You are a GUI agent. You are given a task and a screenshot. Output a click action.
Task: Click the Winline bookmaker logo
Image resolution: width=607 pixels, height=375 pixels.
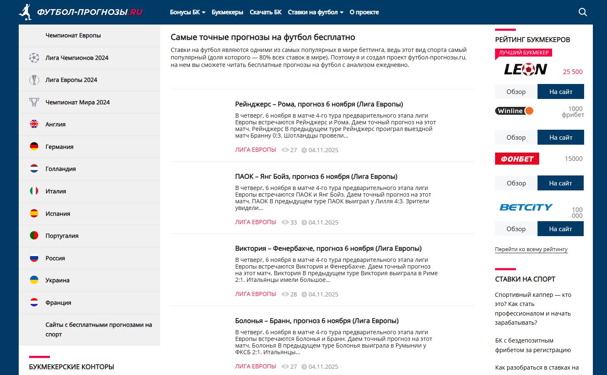[514, 111]
